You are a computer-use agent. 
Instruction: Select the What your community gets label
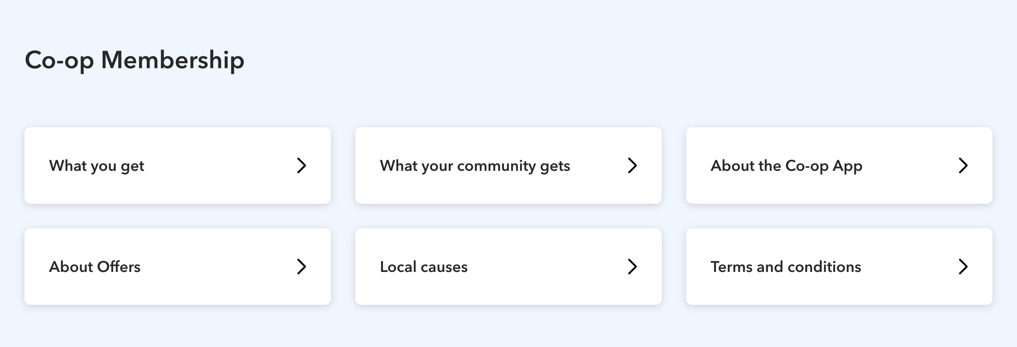[x=475, y=166]
